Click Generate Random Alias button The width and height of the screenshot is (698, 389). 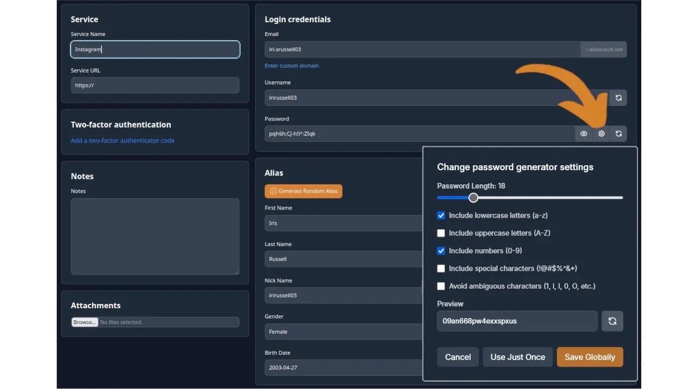[303, 191]
